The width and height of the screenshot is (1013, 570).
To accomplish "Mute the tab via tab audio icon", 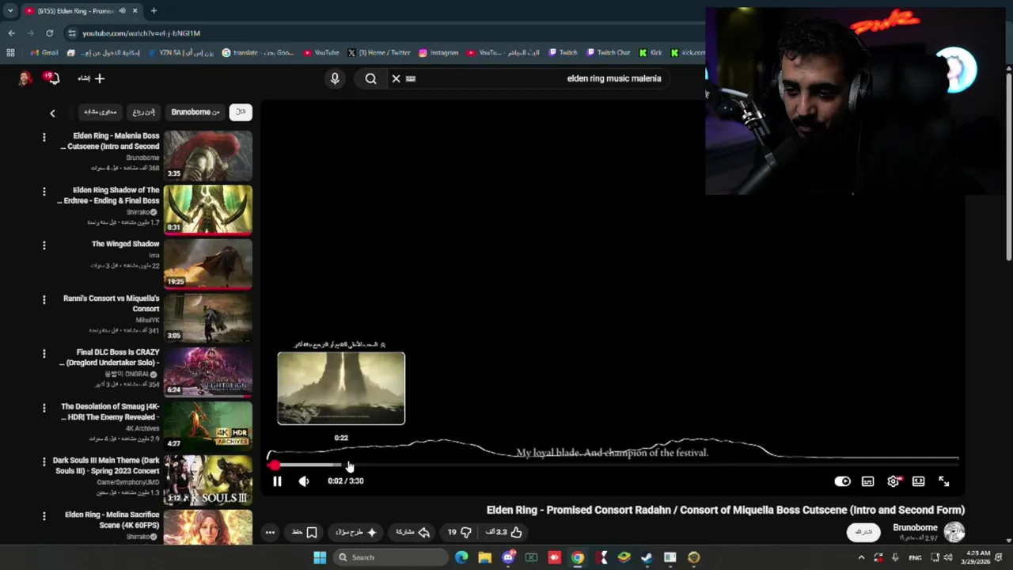I will pos(122,11).
